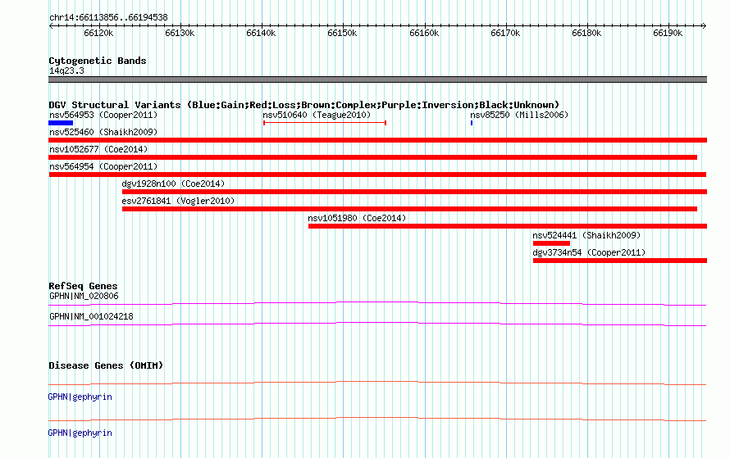Click the red dgv3734n54 loss bar
The image size is (730, 458).
click(620, 261)
